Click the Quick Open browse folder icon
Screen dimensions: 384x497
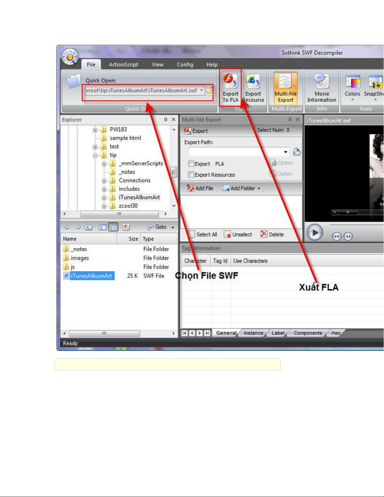[210, 91]
